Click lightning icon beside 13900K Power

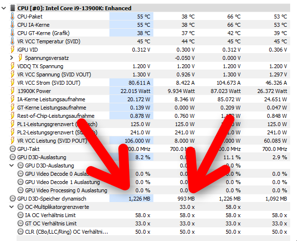tap(13, 91)
